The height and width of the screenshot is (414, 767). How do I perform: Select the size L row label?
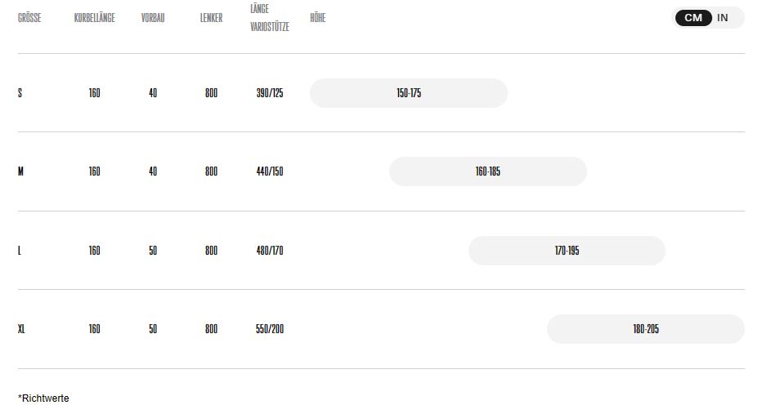pos(20,251)
